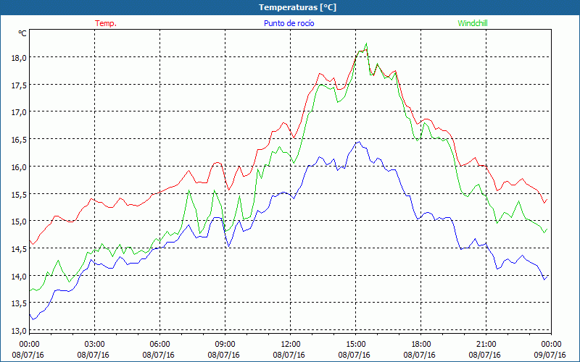The height and width of the screenshot is (362, 580).
Task: Click the 03:00 time axis label
Action: pos(95,345)
